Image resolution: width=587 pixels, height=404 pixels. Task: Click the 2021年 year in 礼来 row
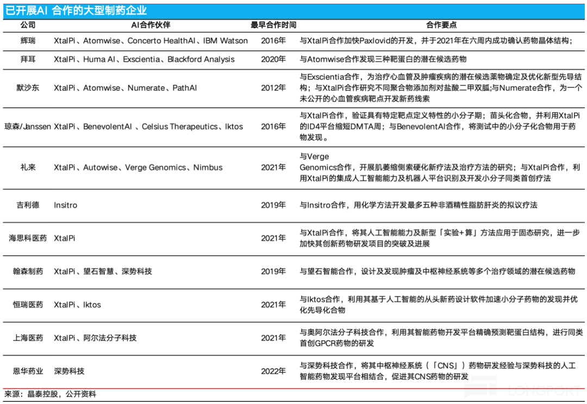tap(273, 167)
